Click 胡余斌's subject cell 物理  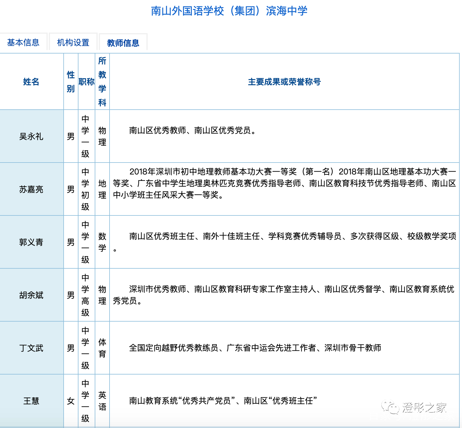pyautogui.click(x=102, y=295)
